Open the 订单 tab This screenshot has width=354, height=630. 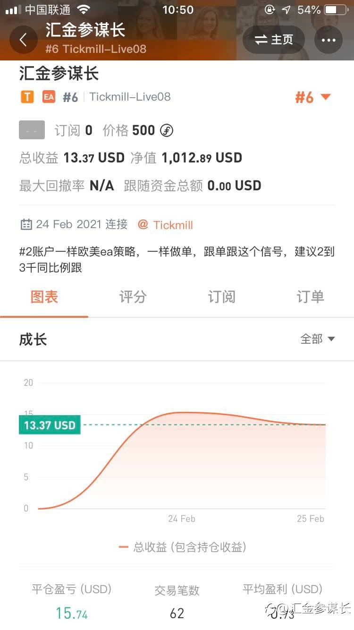click(x=310, y=297)
